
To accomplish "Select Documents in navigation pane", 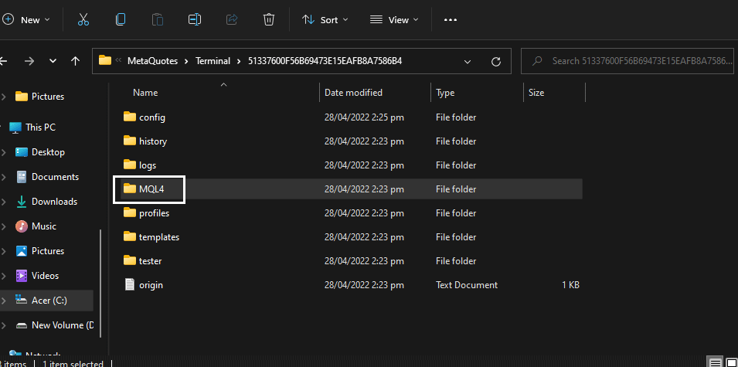I will click(x=55, y=177).
